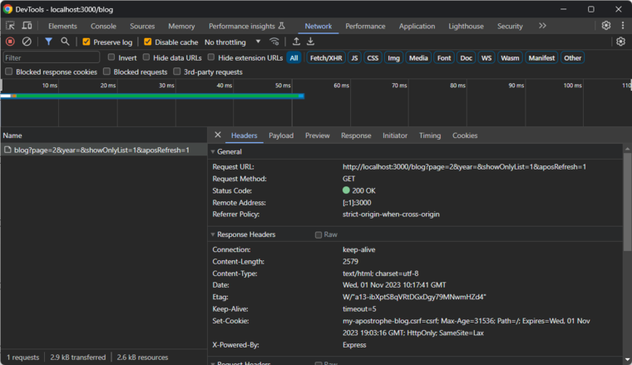Select the blog?page=2 request row
The width and height of the screenshot is (632, 365).
tap(104, 150)
